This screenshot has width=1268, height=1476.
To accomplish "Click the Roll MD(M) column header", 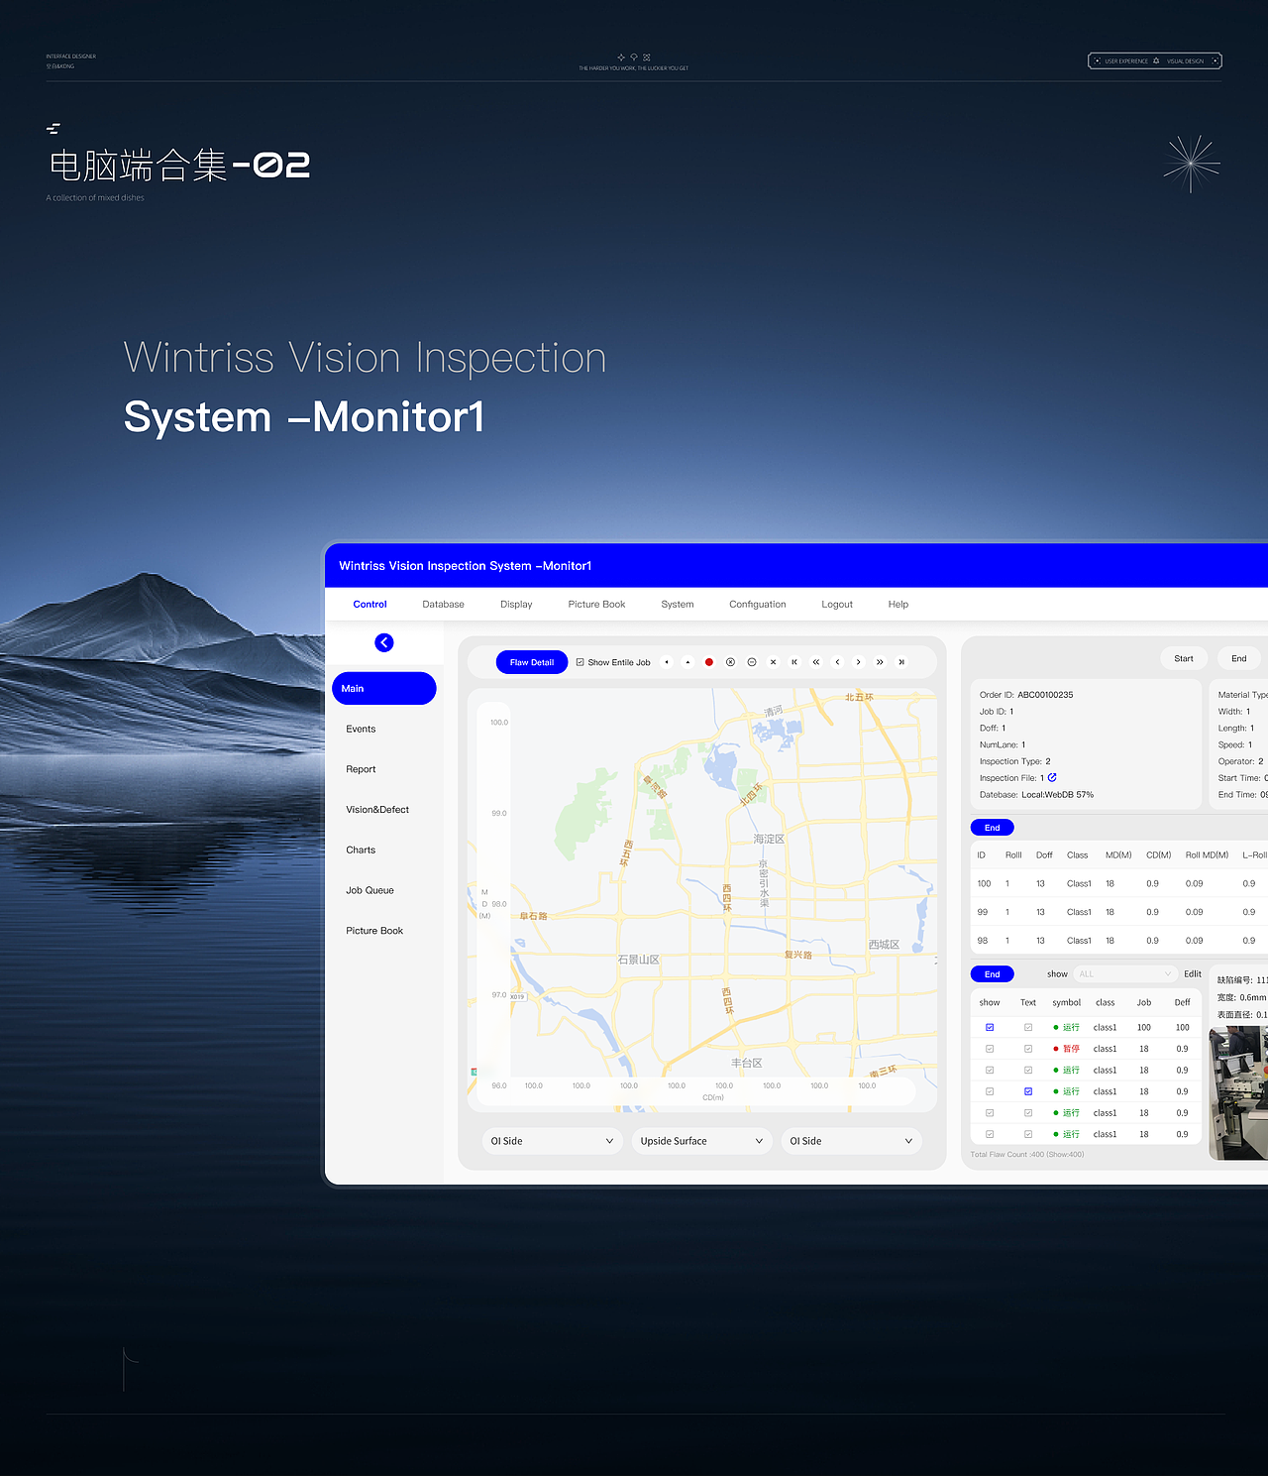I will point(1207,855).
